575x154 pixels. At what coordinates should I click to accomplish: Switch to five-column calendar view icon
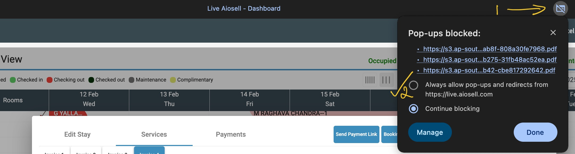pos(370,80)
